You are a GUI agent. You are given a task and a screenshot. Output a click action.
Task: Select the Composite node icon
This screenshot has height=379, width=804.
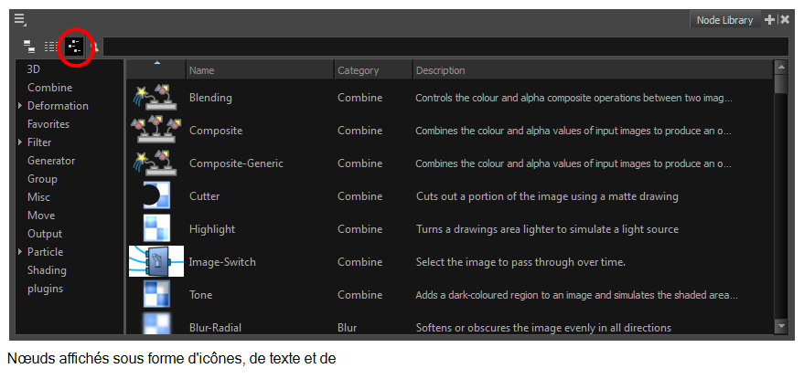(155, 131)
